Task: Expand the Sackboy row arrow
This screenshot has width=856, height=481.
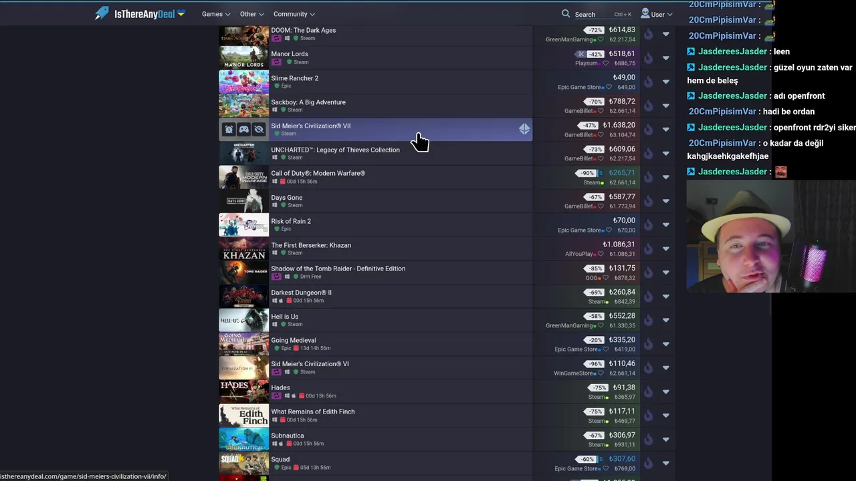Action: click(x=665, y=106)
